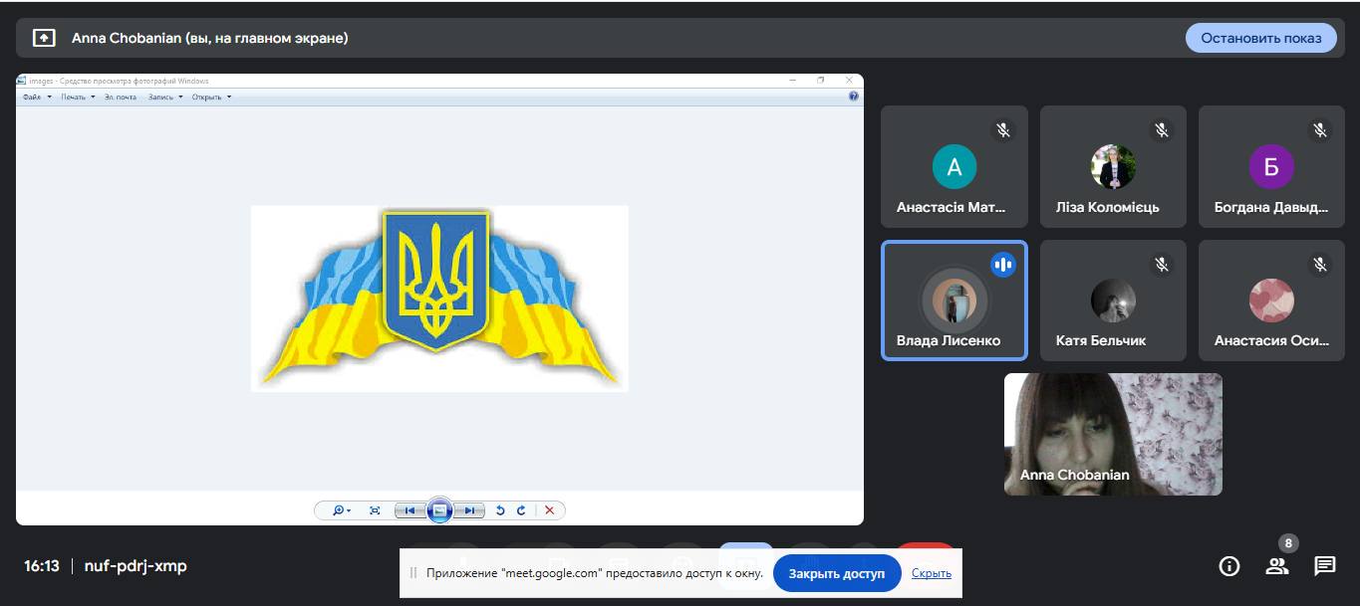
Task: Open the Файл dropdown menu
Action: (x=35, y=97)
